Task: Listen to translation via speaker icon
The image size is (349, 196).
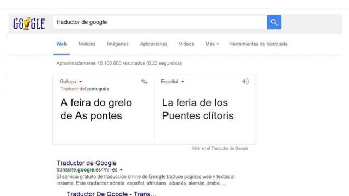Action: coord(245,81)
